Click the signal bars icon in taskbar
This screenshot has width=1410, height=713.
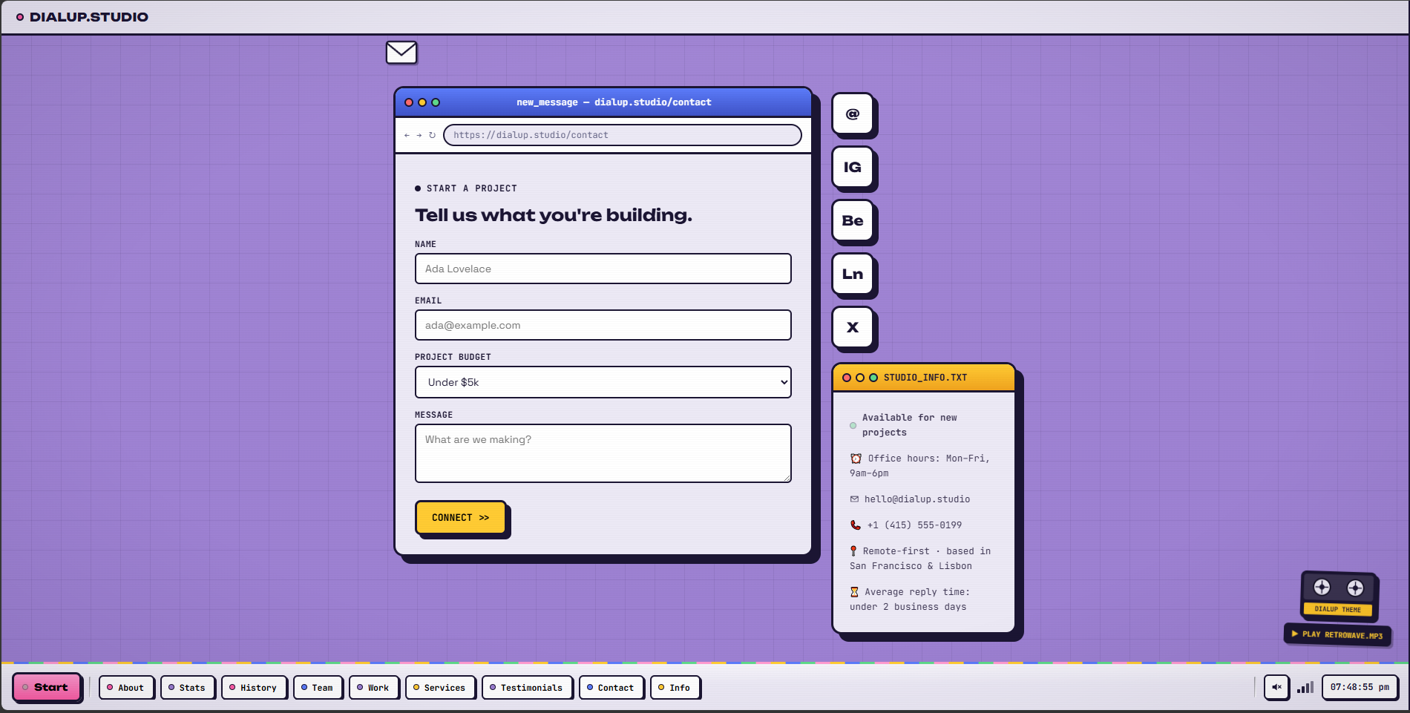coord(1305,688)
